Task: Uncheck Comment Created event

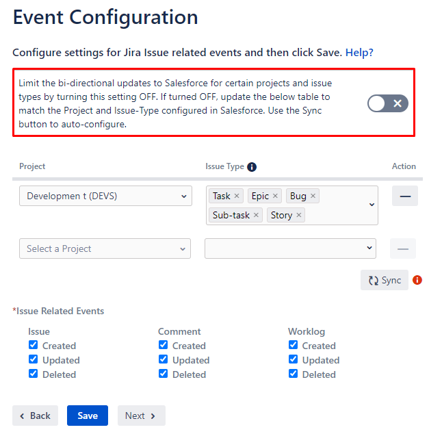Action: coord(164,345)
